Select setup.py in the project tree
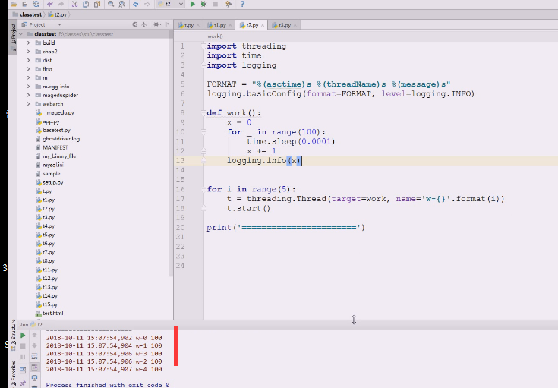 [x=49, y=182]
